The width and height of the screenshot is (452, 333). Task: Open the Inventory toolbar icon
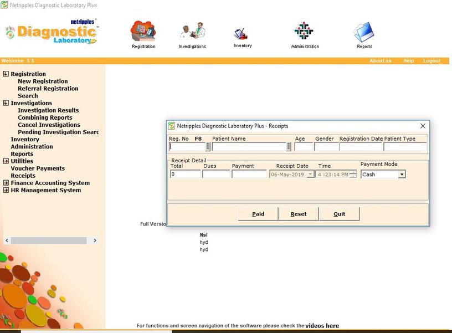[x=243, y=38]
